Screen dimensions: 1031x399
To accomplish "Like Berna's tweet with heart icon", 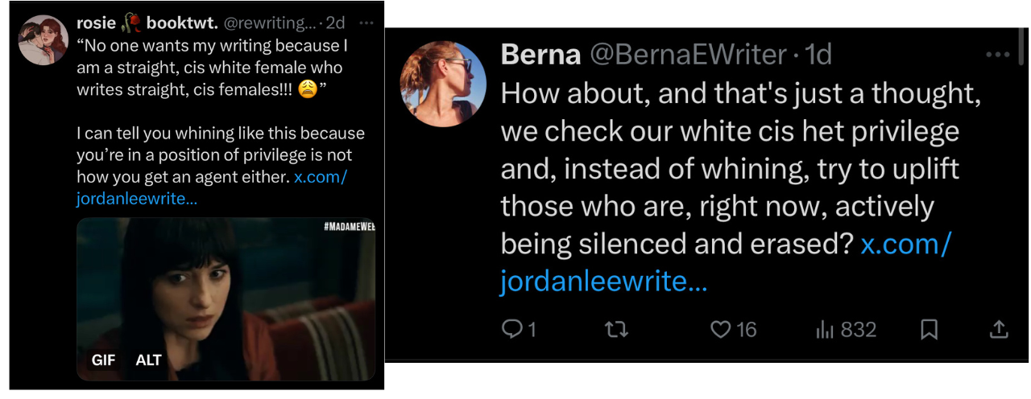I will click(721, 329).
